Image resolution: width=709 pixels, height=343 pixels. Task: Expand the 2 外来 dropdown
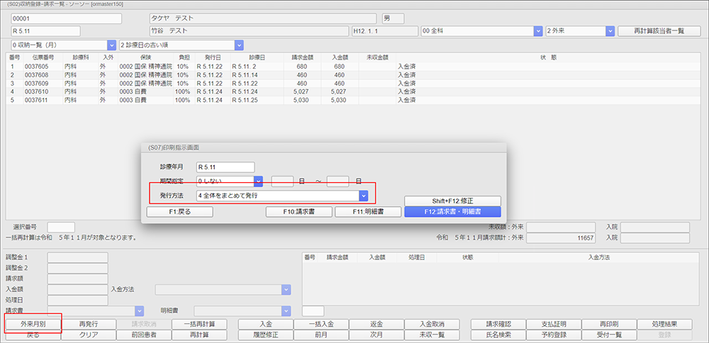pyautogui.click(x=610, y=31)
